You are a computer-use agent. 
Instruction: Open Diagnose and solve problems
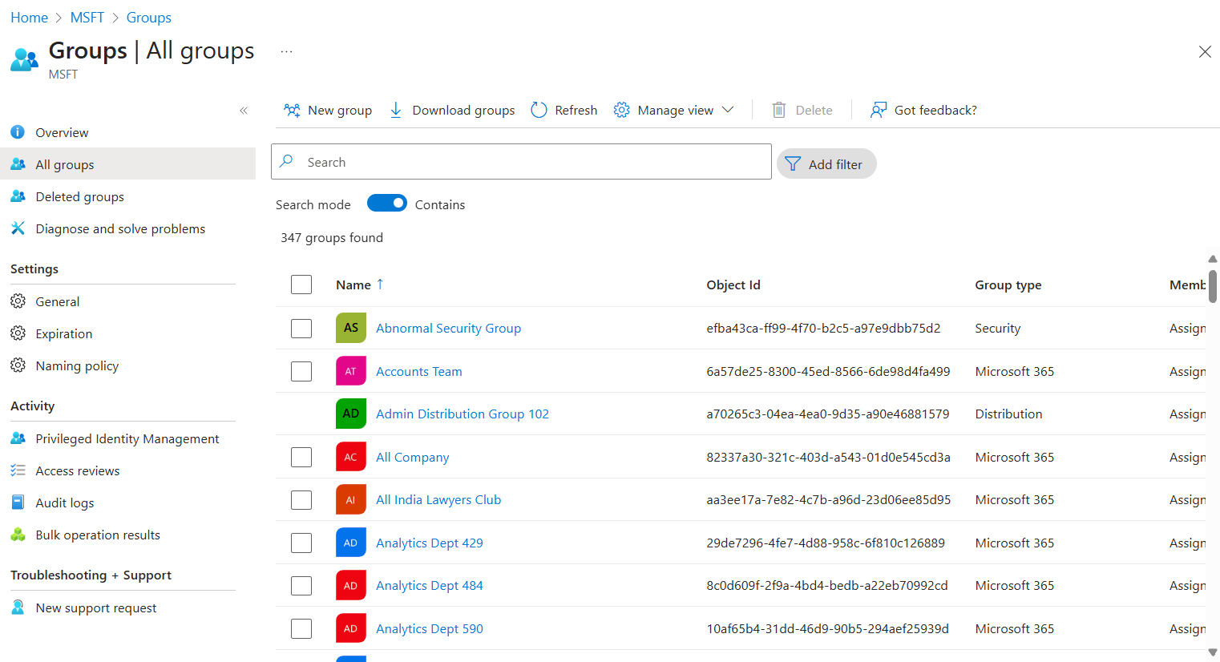click(x=119, y=228)
